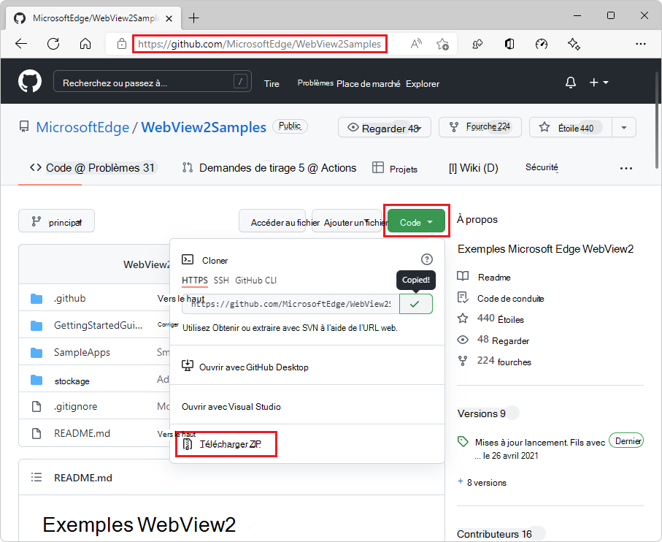Click the back arrow navigation icon

22,44
